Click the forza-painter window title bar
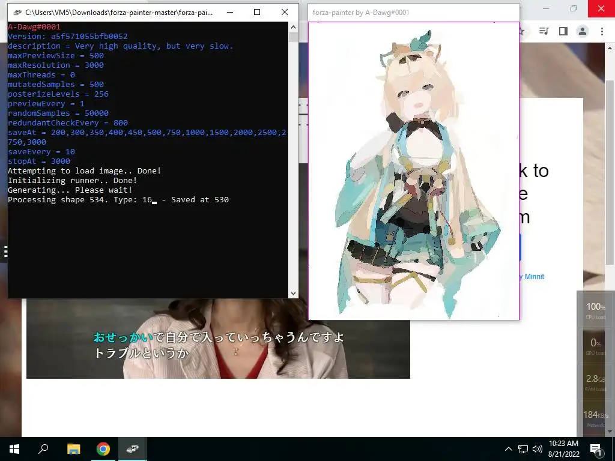The width and height of the screenshot is (615, 461). coord(414,13)
